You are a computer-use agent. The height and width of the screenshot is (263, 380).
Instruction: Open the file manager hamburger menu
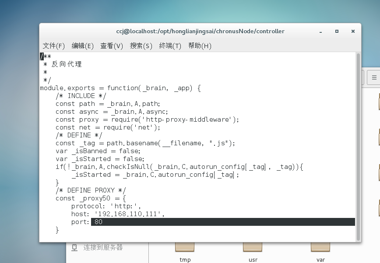click(374, 78)
